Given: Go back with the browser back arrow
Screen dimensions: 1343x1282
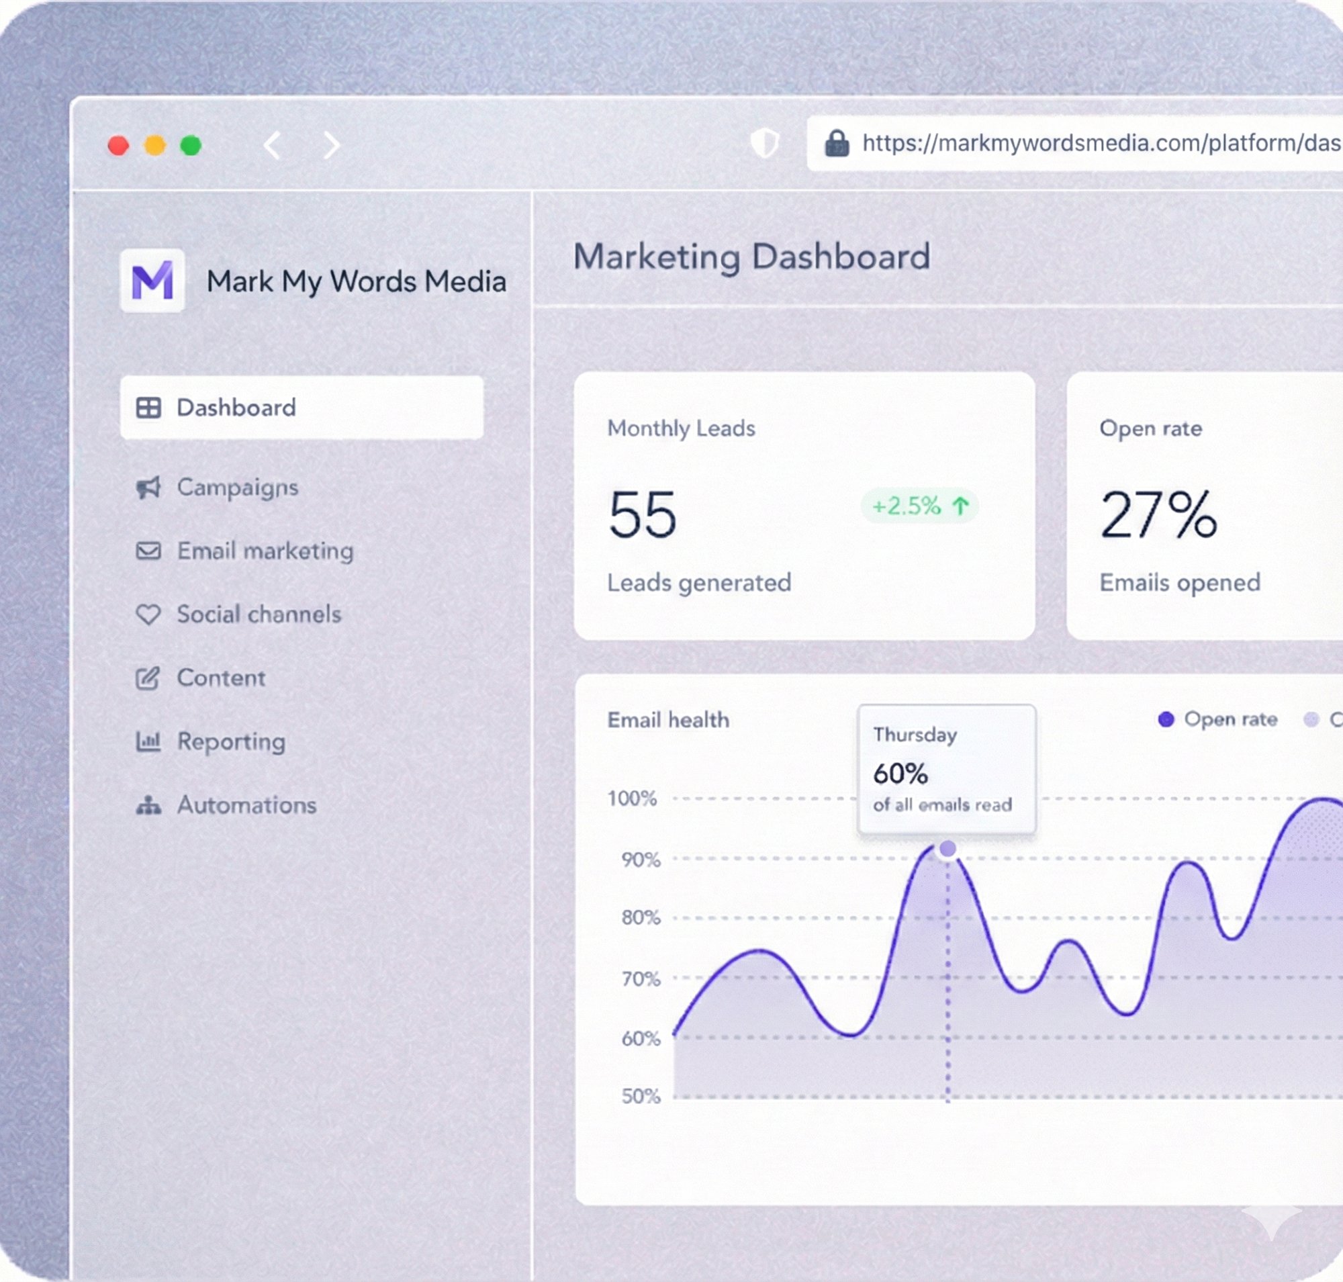Looking at the screenshot, I should click(273, 145).
